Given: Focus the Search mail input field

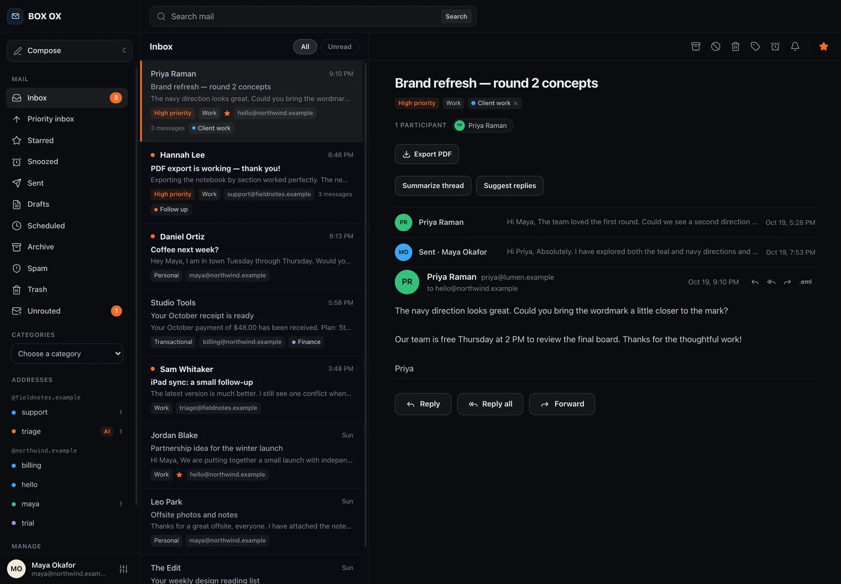Looking at the screenshot, I should pyautogui.click(x=303, y=16).
